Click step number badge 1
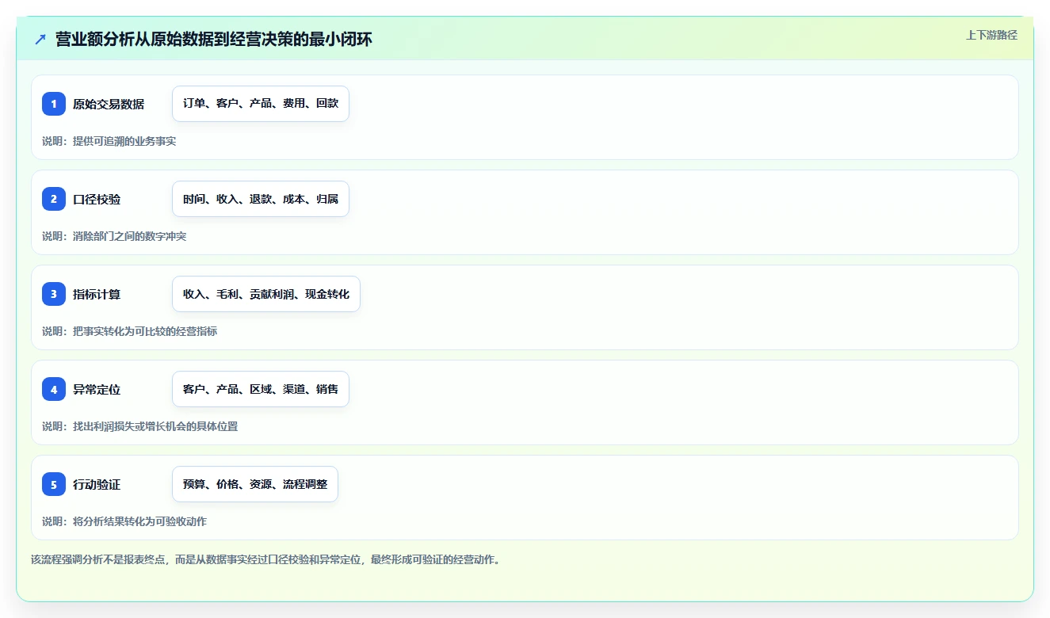Screen dimensions: 1050x618 point(54,104)
